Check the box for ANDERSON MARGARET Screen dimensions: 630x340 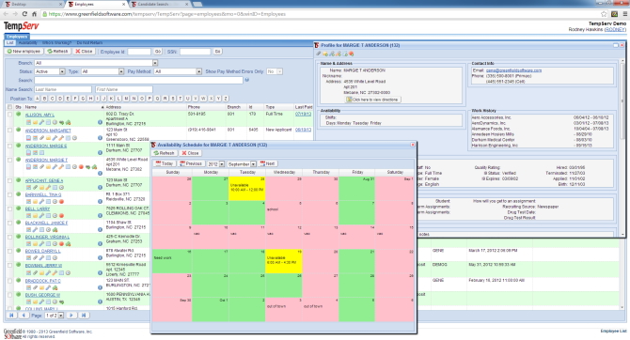9,131
